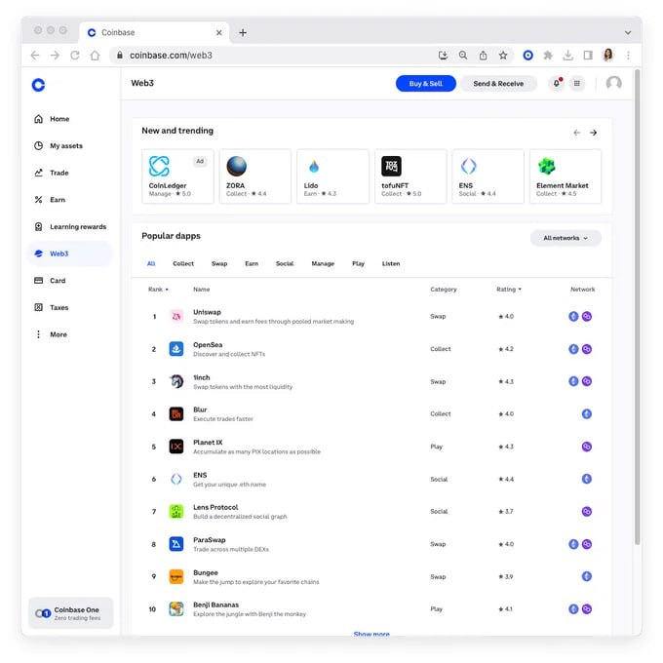Click the Uniswap dapp icon

coord(176,316)
